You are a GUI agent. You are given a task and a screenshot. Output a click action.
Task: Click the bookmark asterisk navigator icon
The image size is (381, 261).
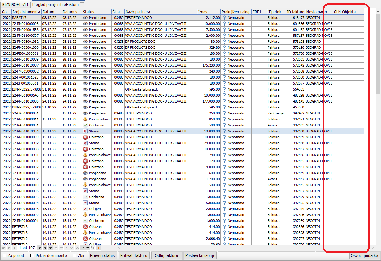click(x=88, y=247)
